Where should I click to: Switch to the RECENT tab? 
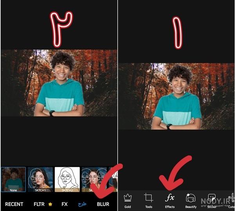pos(14,204)
